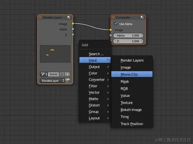Click the Composite node title

(x=123, y=18)
